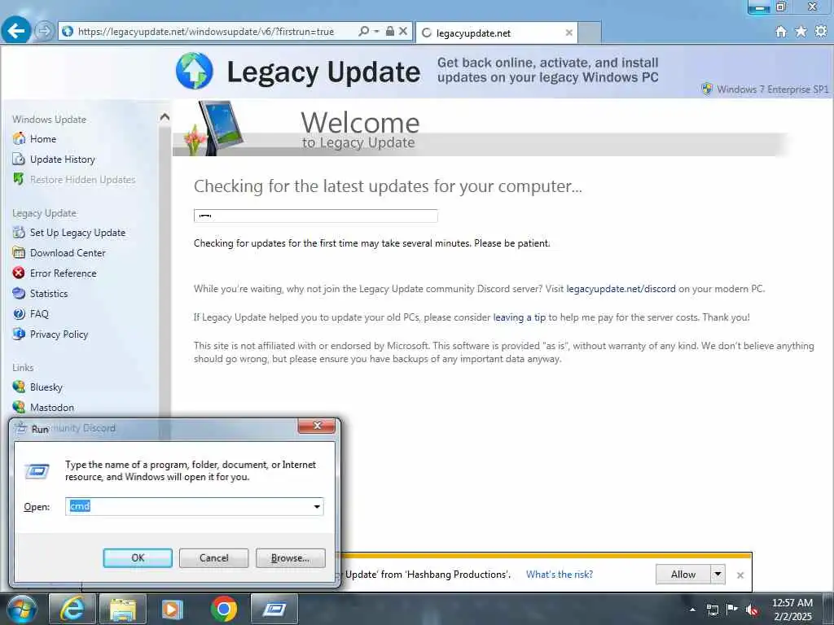Launch Google Chrome from the taskbar
Image resolution: width=834 pixels, height=625 pixels.
point(224,609)
